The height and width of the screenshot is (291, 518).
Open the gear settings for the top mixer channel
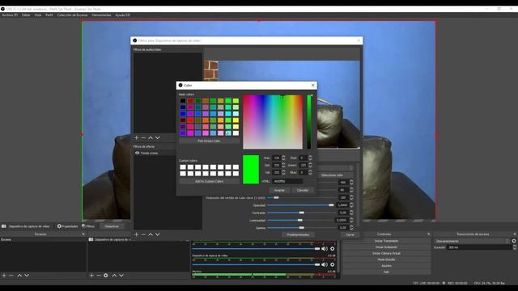click(333, 249)
